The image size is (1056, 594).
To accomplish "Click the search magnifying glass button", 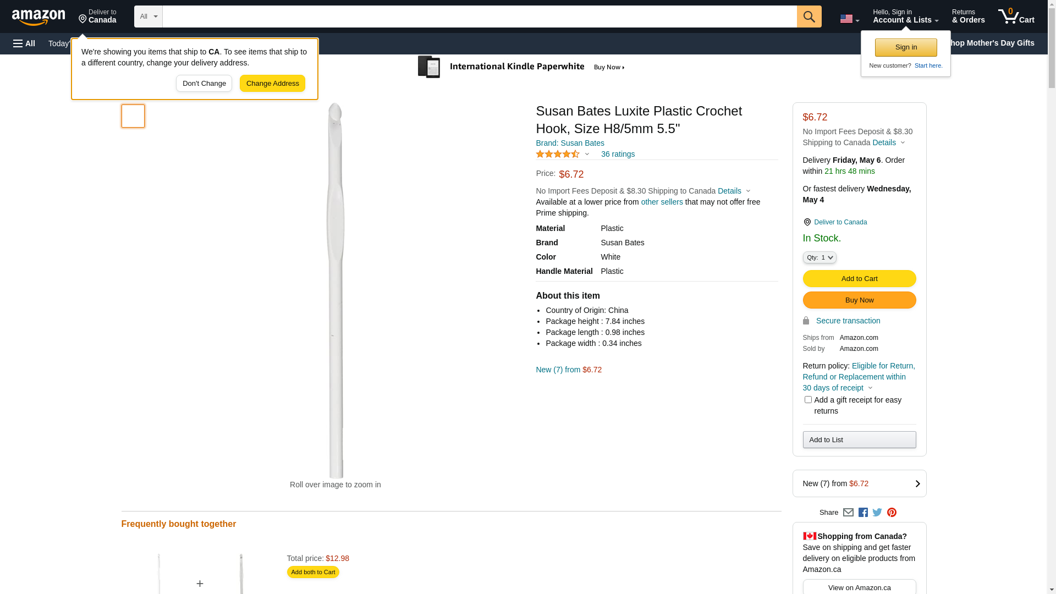I will [809, 16].
